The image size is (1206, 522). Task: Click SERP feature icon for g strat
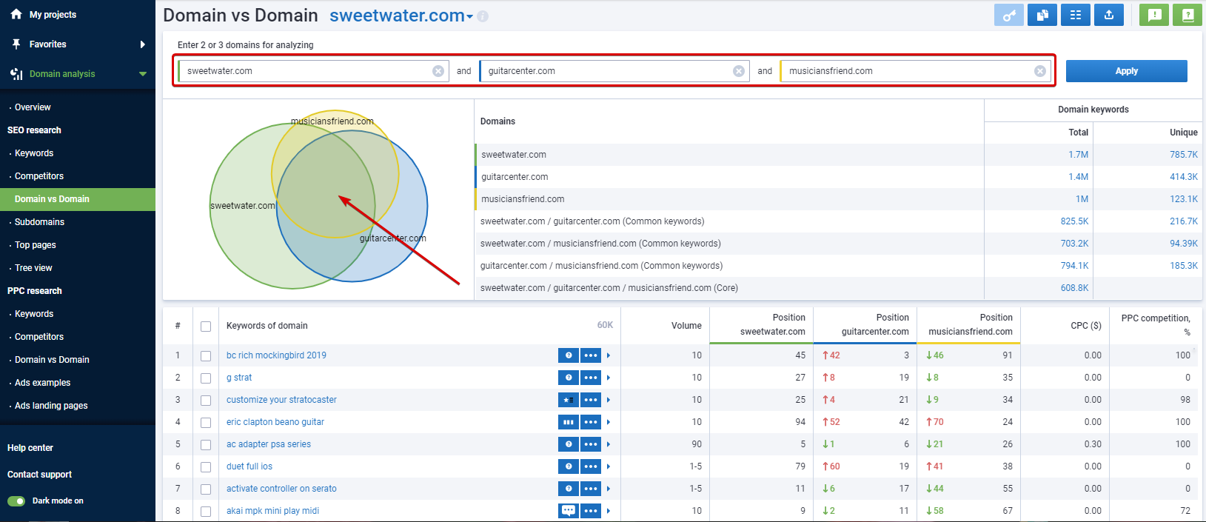click(568, 378)
